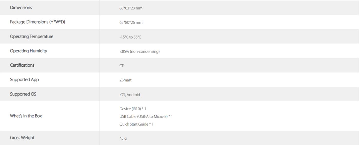Screen dimensions: 359x145
Task: Click the Operating Temperature label
Action: [x=32, y=37]
